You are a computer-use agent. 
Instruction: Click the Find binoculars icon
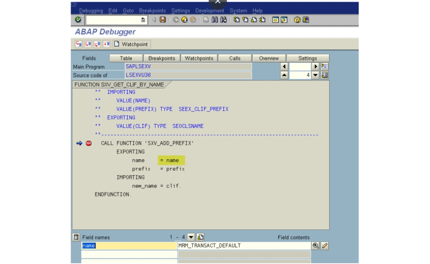[215, 20]
